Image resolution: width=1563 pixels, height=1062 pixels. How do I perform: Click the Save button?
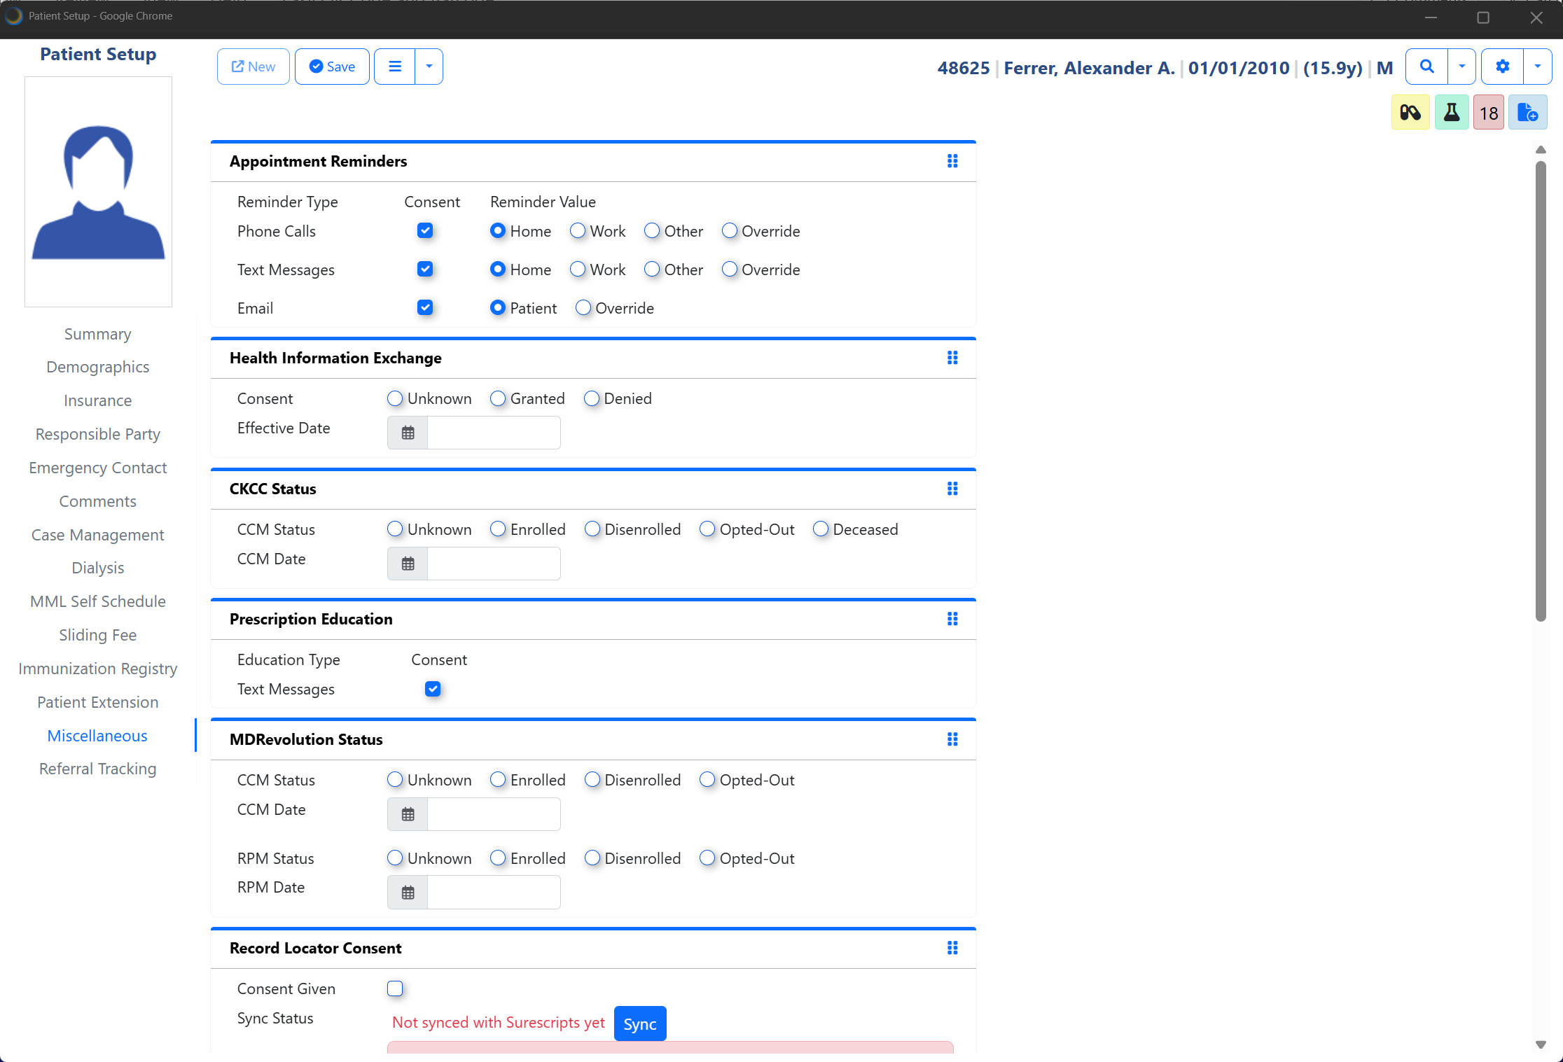(332, 67)
